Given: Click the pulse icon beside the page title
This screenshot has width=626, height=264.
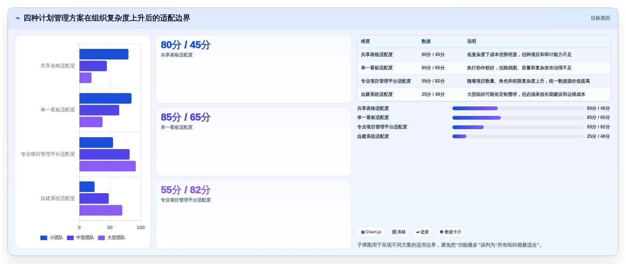Looking at the screenshot, I should tap(18, 18).
